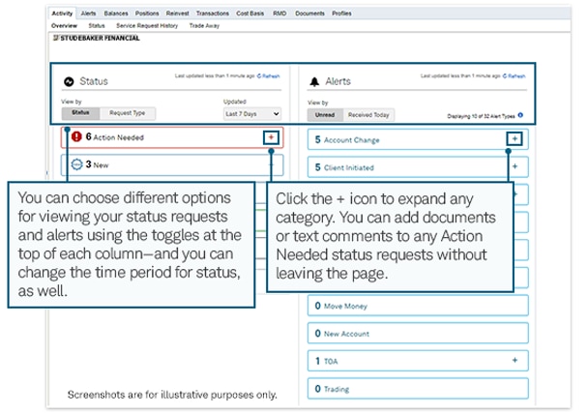Viewport: 588px width, 414px height.
Task: Click the alert types info icon
Action: click(520, 115)
